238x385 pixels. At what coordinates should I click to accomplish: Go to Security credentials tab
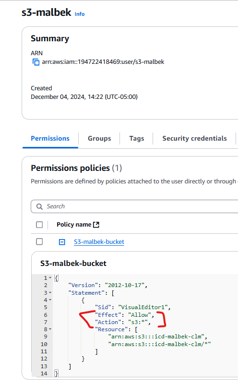pyautogui.click(x=194, y=138)
